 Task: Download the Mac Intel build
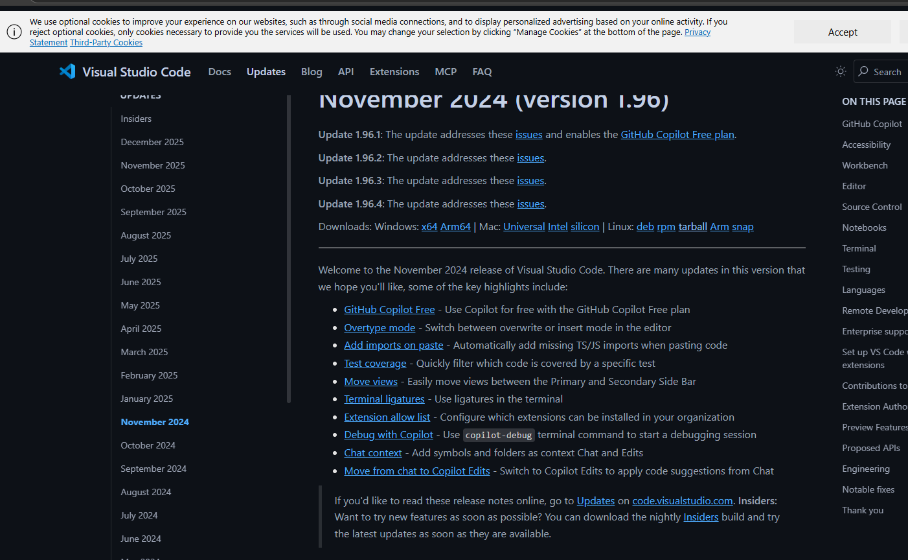click(x=558, y=227)
